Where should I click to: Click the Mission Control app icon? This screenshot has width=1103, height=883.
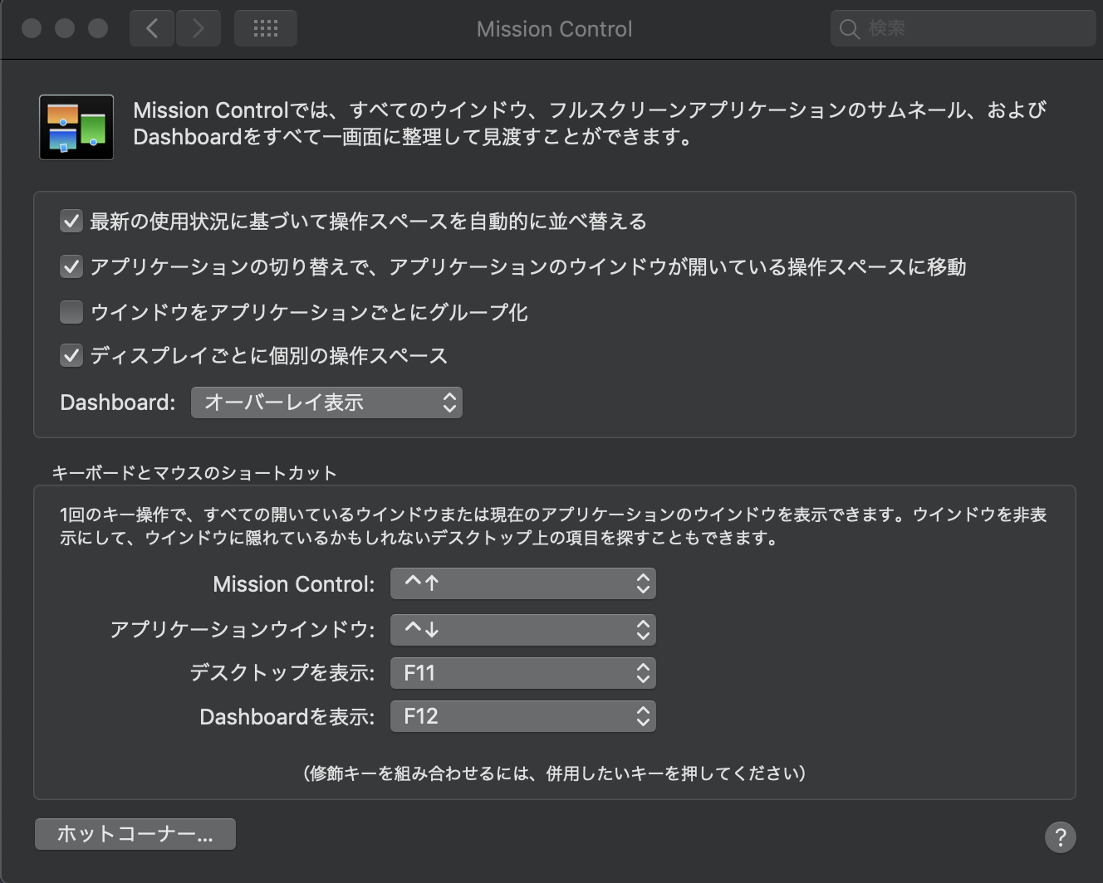(76, 127)
